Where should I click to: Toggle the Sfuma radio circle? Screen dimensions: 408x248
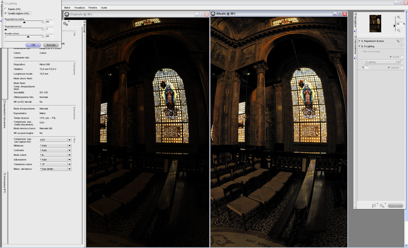tap(402, 57)
